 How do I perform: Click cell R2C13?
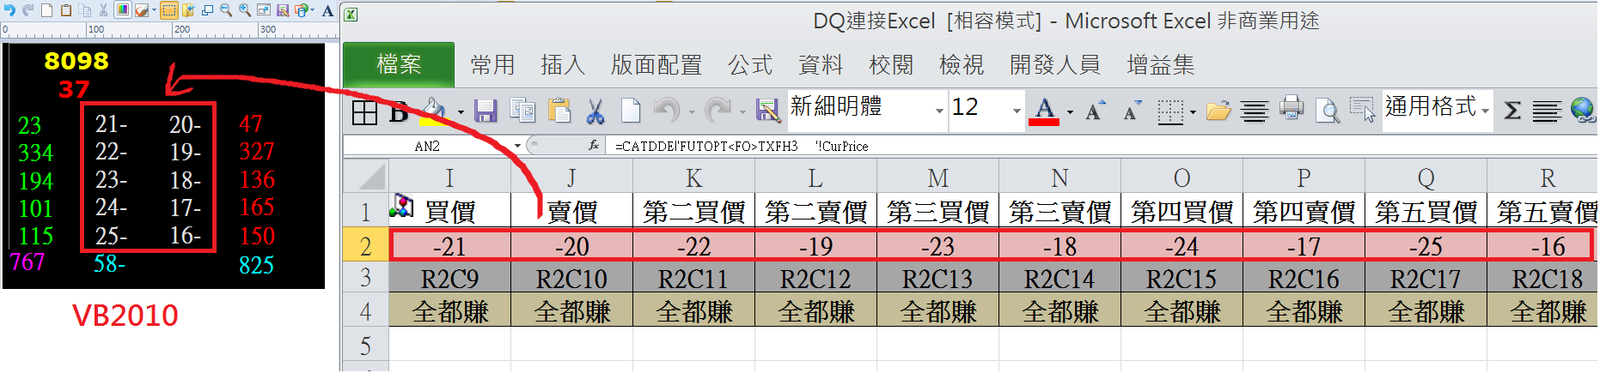tap(938, 279)
